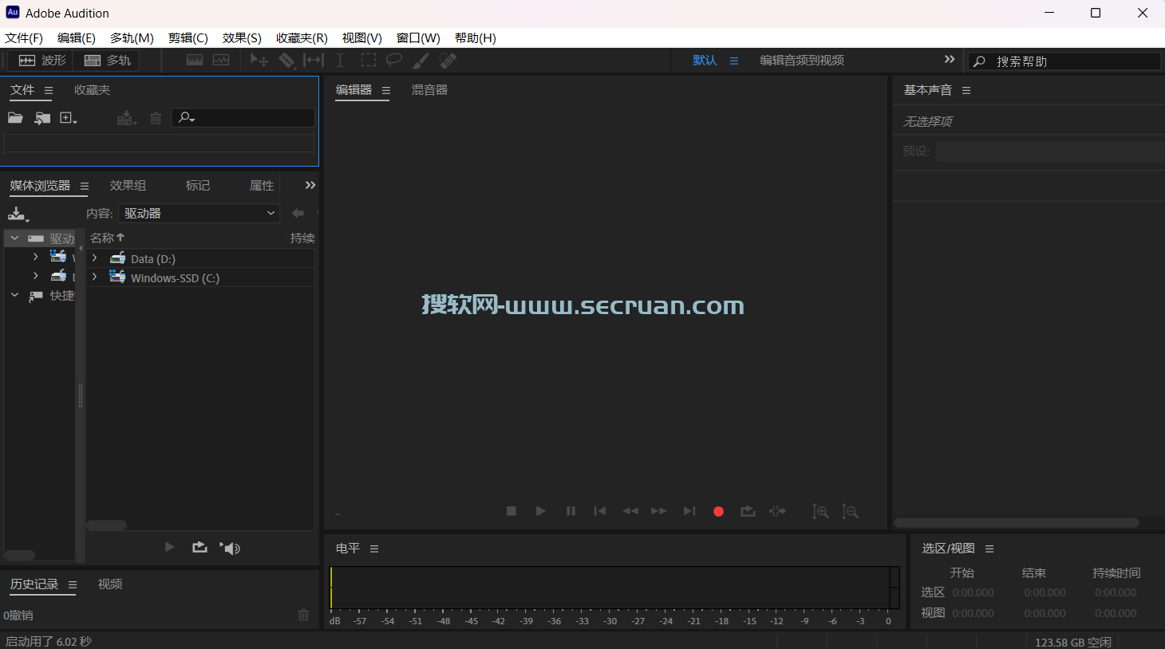This screenshot has width=1165, height=649.
Task: Click the Open File folder icon
Action: (15, 118)
